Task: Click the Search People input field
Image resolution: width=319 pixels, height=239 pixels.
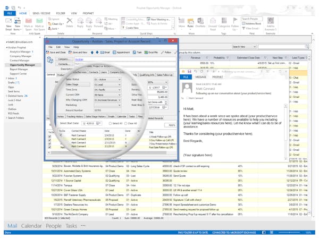Action: coord(252,19)
